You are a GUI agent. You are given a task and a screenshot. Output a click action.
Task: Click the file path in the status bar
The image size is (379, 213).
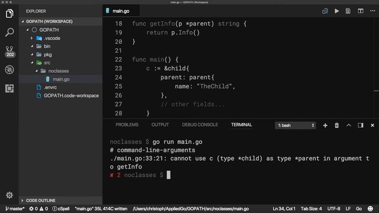[x=191, y=209]
